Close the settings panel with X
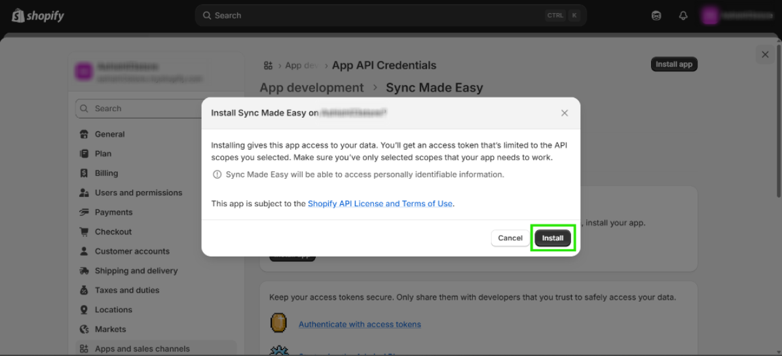Viewport: 782px width, 356px height. coord(765,54)
